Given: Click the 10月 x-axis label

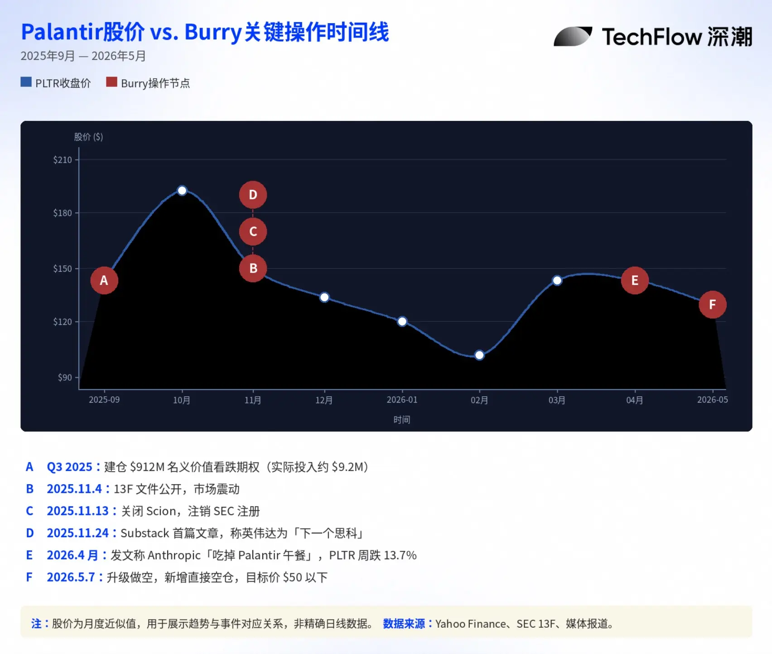Looking at the screenshot, I should 182,400.
